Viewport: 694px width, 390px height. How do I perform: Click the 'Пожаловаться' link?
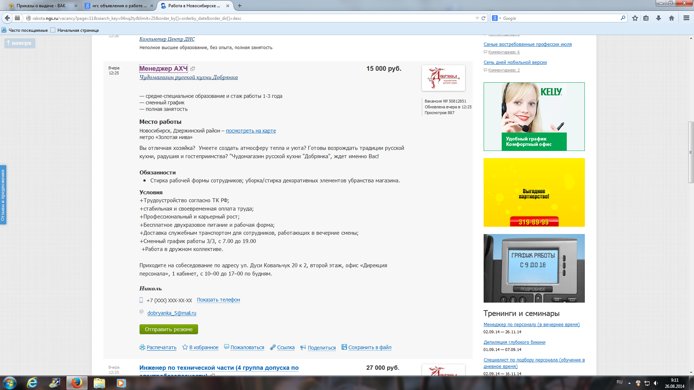(247, 347)
